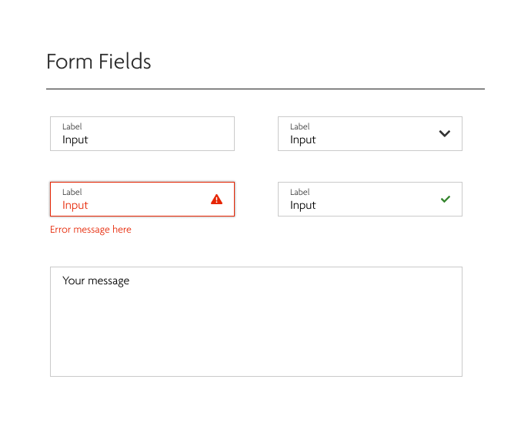The width and height of the screenshot is (531, 423).
Task: Click the horizontal divider under Form Fields
Action: [265, 89]
